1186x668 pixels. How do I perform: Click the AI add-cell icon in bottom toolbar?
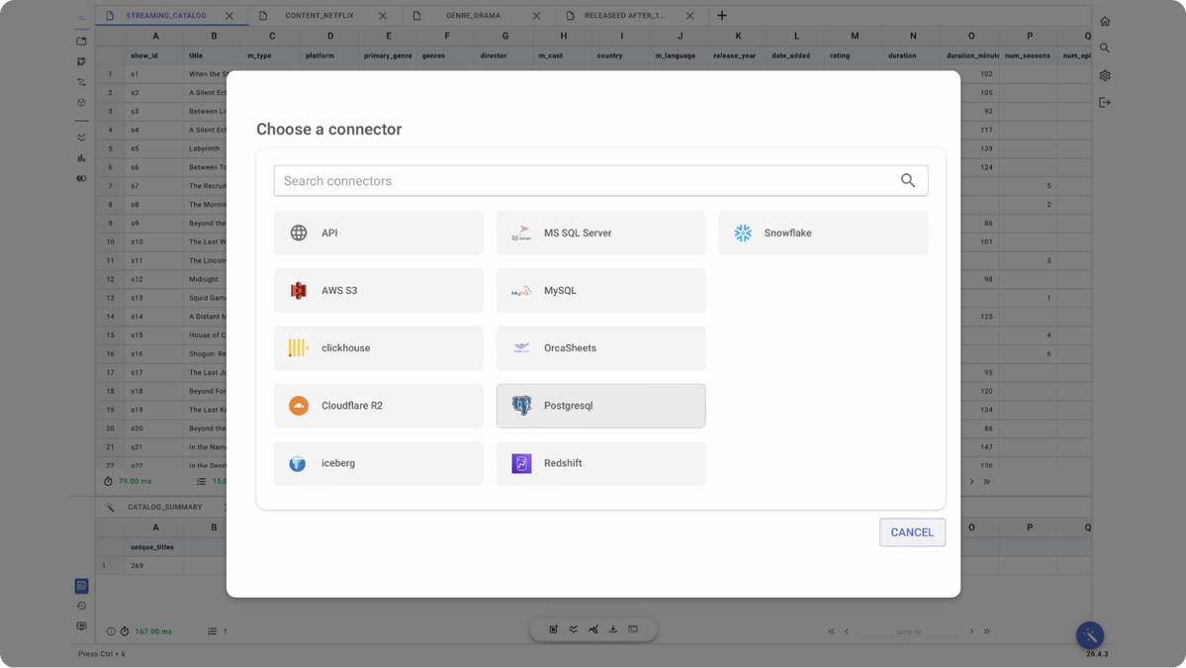pyautogui.click(x=554, y=629)
